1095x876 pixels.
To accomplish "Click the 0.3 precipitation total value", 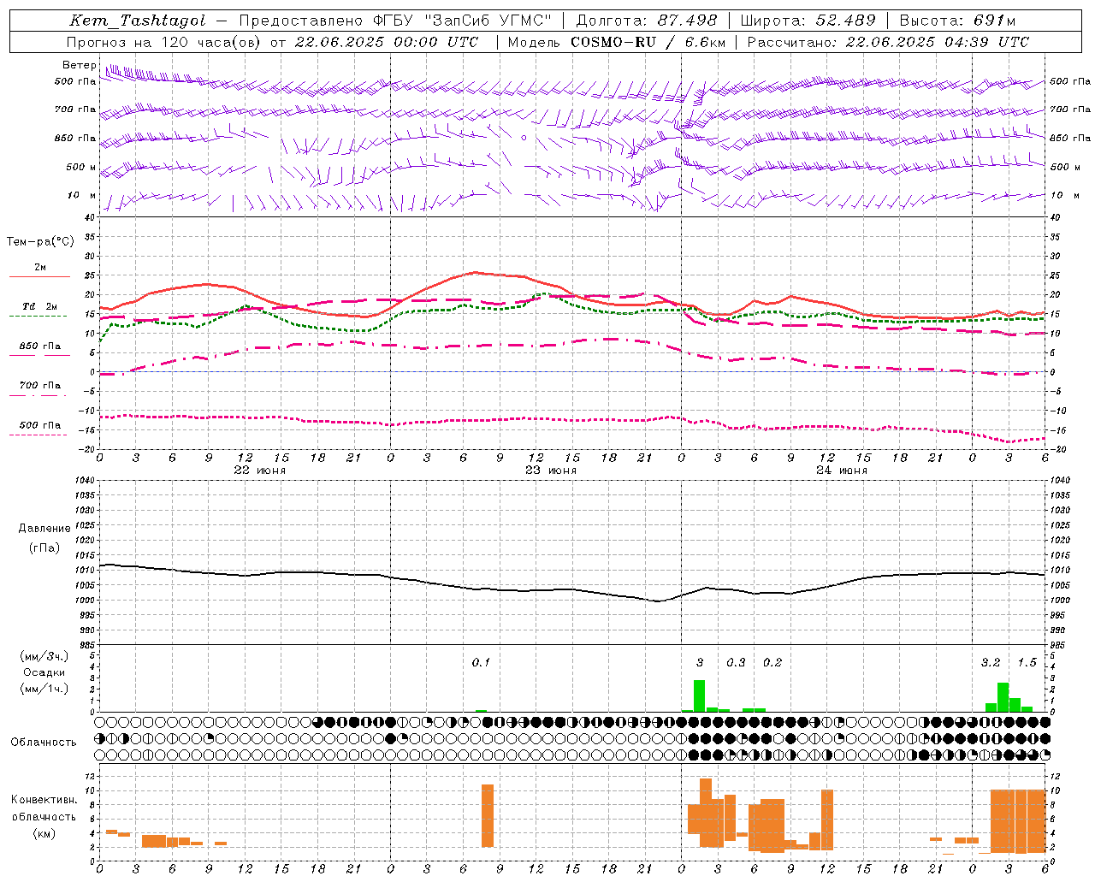I will coord(736,663).
